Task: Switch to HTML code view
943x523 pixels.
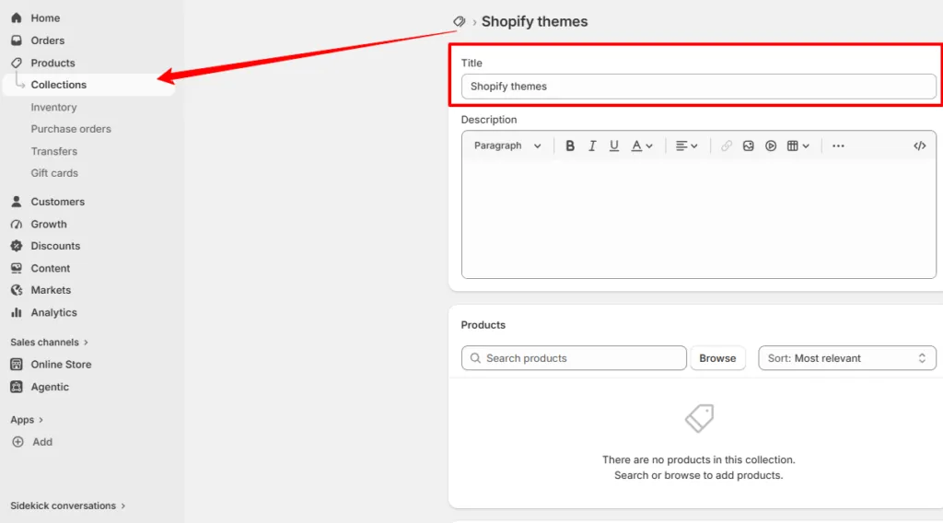Action: 920,145
